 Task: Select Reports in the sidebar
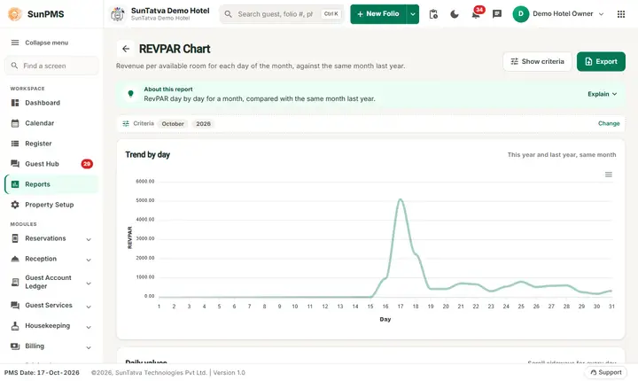pyautogui.click(x=51, y=184)
